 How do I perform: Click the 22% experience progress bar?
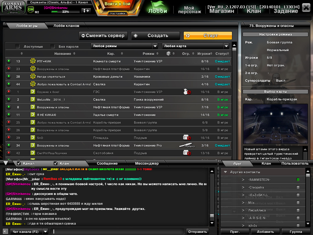pos(65,12)
